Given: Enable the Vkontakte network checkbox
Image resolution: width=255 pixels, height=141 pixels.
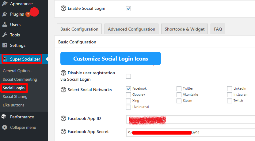Looking at the screenshot, I should click(x=179, y=95).
